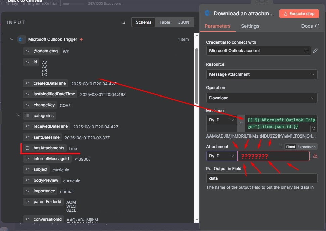Click the boolean type icon beside hasAttachments

27,148
